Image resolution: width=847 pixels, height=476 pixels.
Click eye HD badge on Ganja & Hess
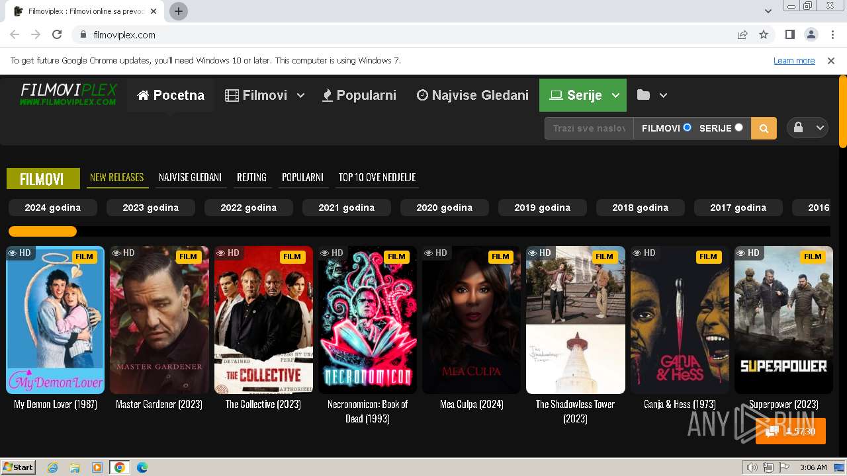pos(644,253)
